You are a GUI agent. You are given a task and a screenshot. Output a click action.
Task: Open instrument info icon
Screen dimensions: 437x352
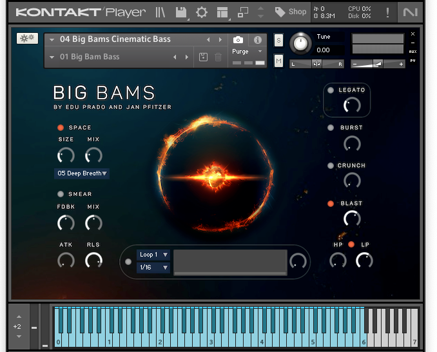point(258,40)
